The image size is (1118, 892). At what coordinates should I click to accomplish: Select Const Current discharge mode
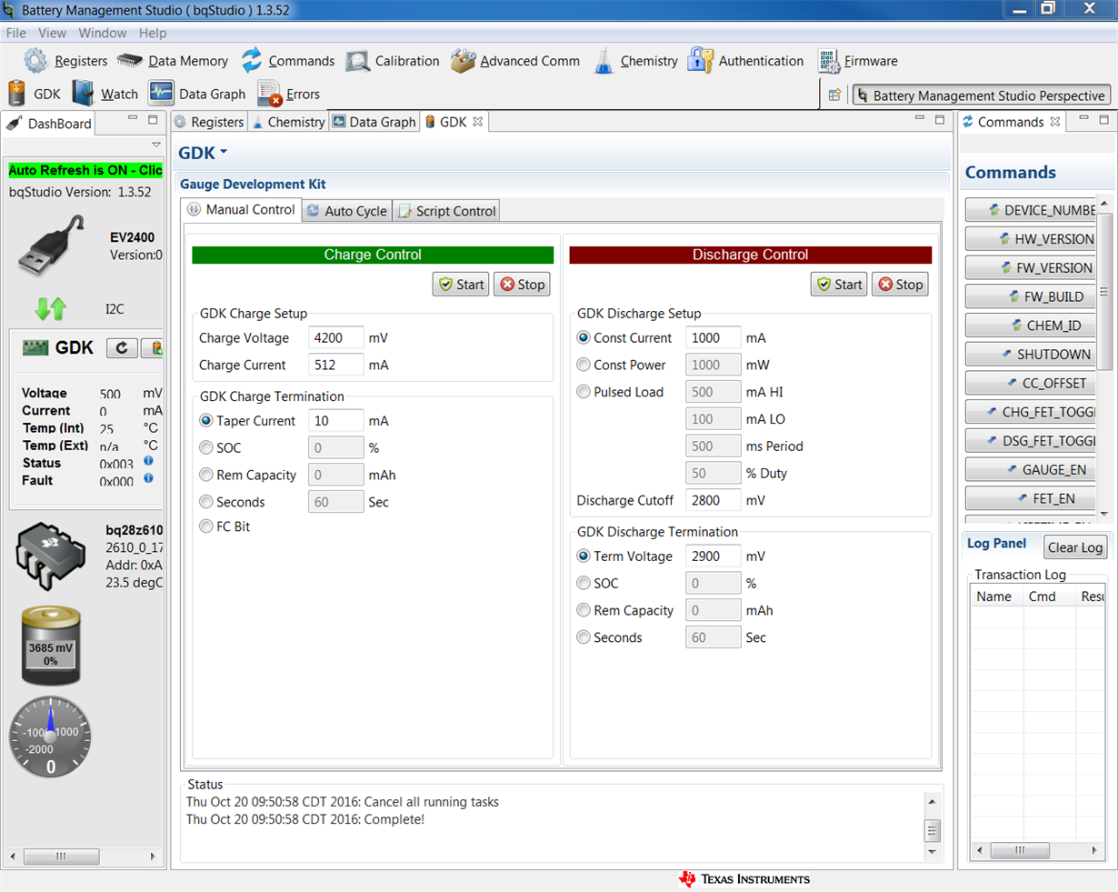pyautogui.click(x=584, y=337)
